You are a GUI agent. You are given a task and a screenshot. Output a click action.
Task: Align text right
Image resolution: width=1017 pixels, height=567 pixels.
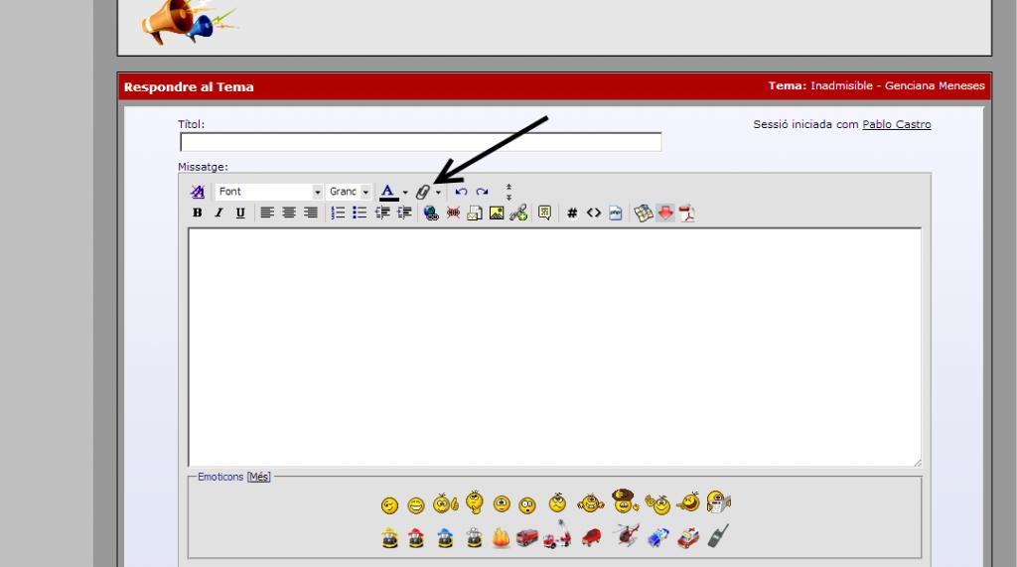pos(311,213)
